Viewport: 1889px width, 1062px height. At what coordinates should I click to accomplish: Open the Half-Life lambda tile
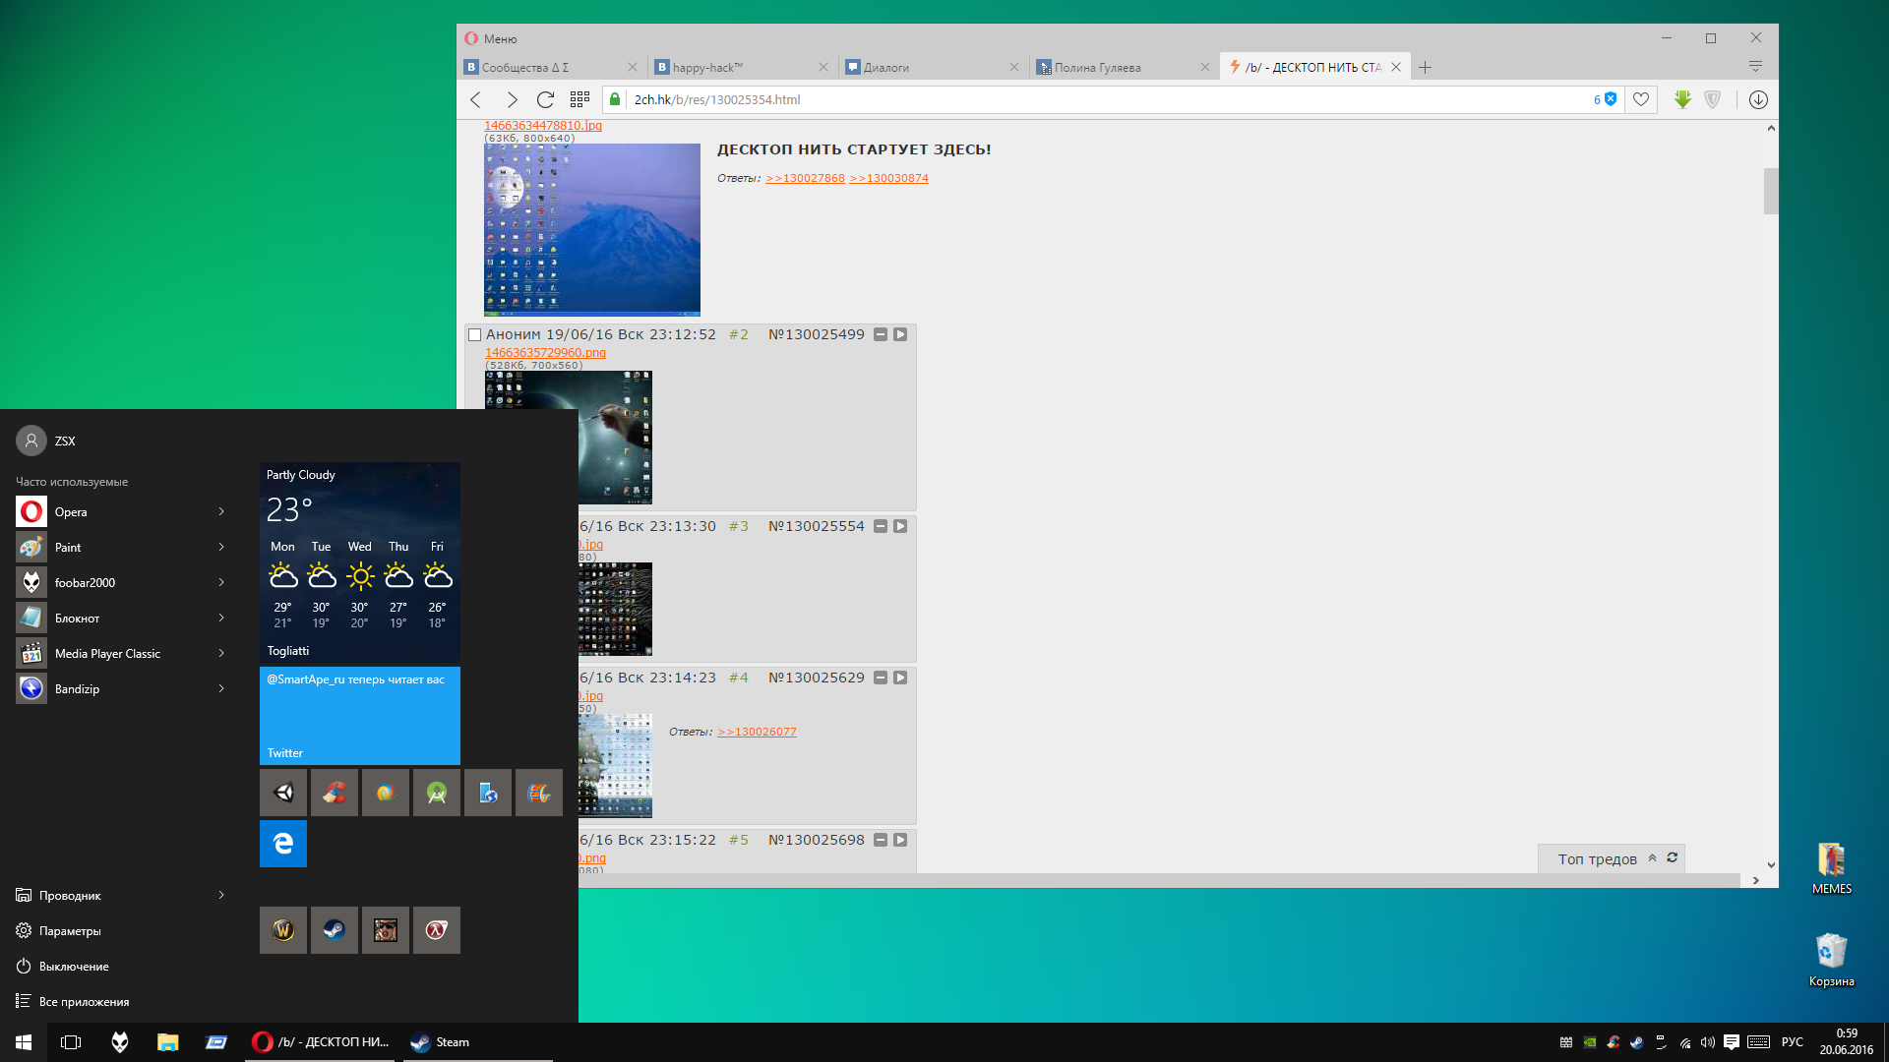coord(437,930)
